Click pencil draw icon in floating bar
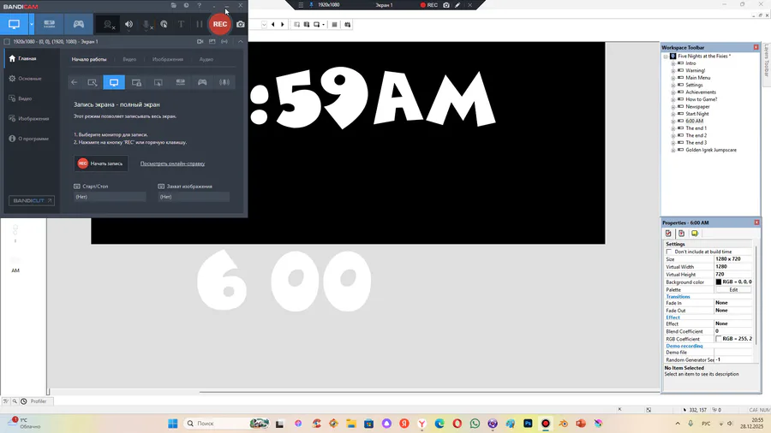Image resolution: width=771 pixels, height=433 pixels. click(x=457, y=5)
